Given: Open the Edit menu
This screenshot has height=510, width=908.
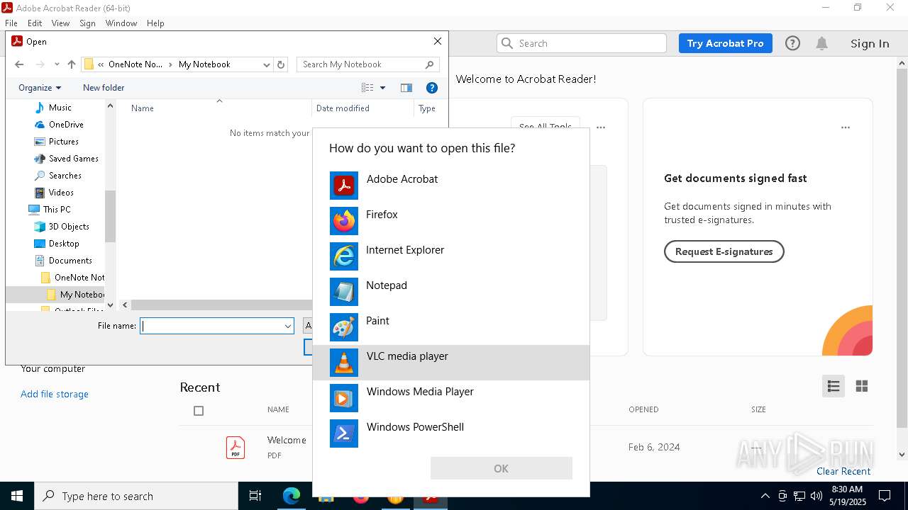Looking at the screenshot, I should (x=35, y=23).
